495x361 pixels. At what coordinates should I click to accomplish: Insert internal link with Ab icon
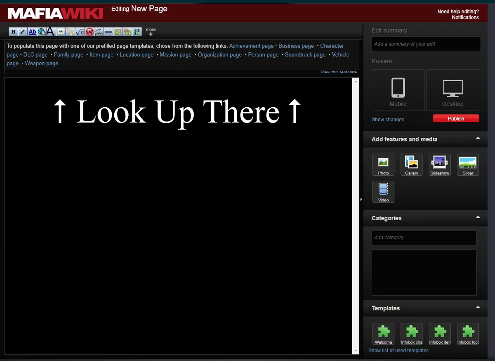[x=33, y=32]
